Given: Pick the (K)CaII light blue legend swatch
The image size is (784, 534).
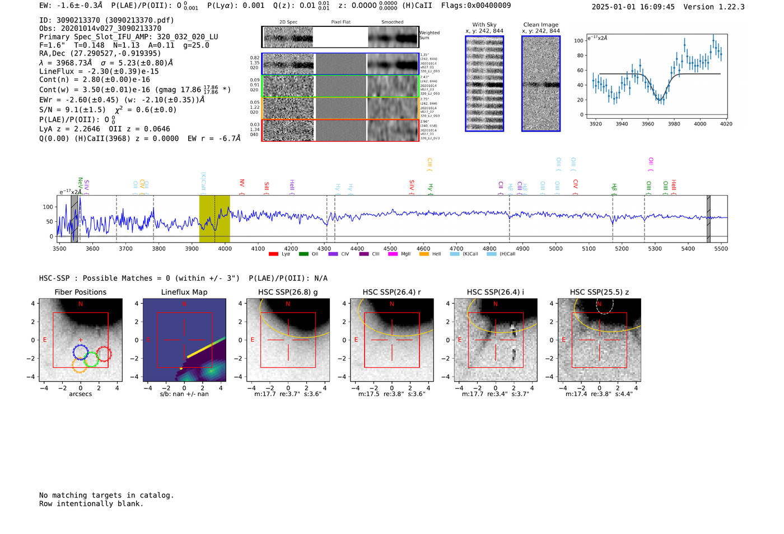Looking at the screenshot, I should [455, 254].
